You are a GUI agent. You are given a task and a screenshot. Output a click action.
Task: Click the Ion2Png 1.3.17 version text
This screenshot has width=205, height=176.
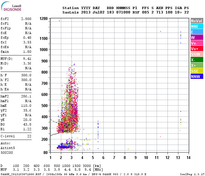[192, 174]
